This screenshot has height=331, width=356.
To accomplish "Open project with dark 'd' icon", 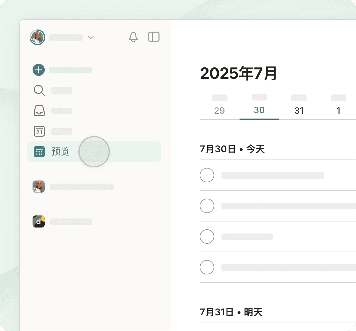I will 39,221.
